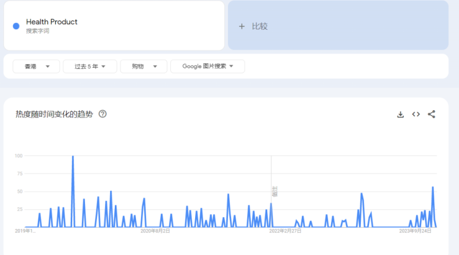459x255 pixels.
Task: Download the trend data as CSV
Action: coord(400,114)
